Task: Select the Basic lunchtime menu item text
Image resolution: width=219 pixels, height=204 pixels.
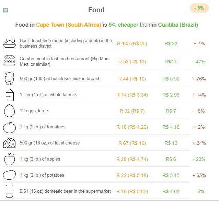Action: click(x=66, y=43)
